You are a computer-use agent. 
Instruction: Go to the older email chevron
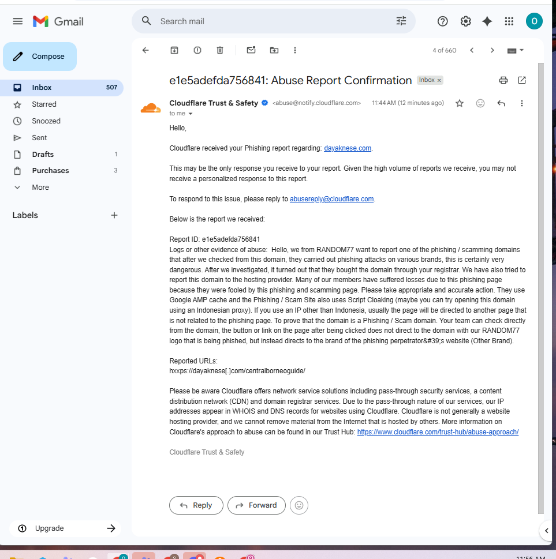492,50
